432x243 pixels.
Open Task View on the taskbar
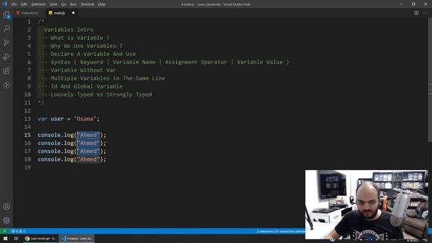[x=16, y=238]
